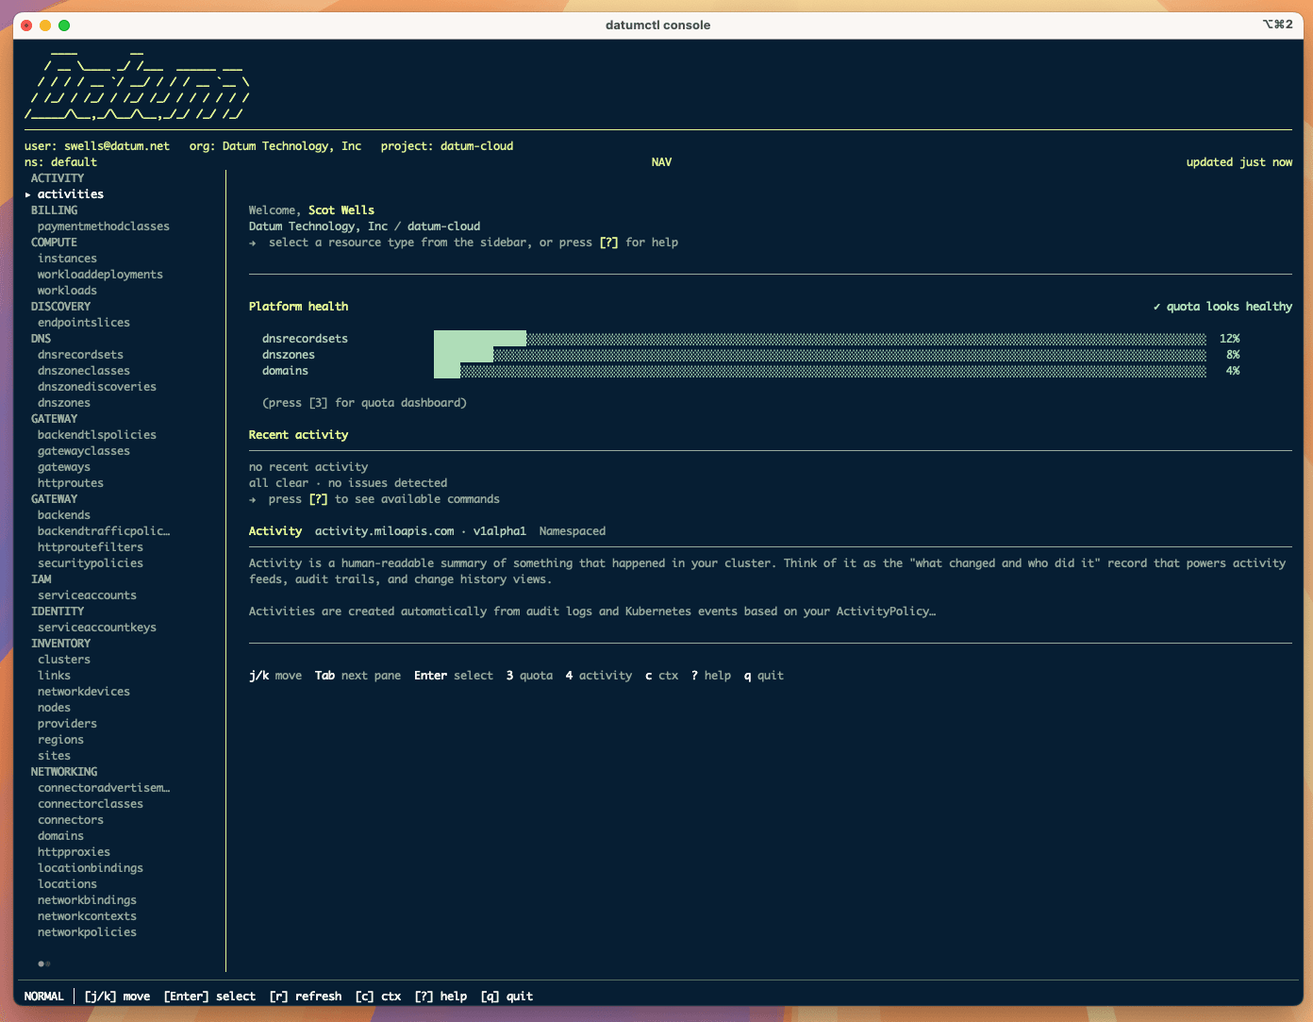This screenshot has width=1313, height=1022.
Task: Select networkbindings resource
Action: [x=87, y=900]
